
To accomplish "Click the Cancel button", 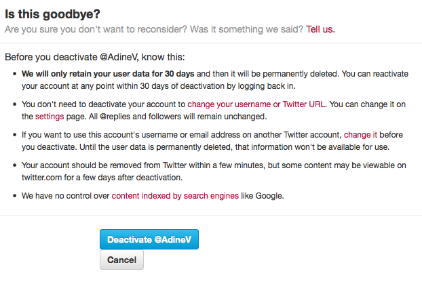I will tap(121, 260).
